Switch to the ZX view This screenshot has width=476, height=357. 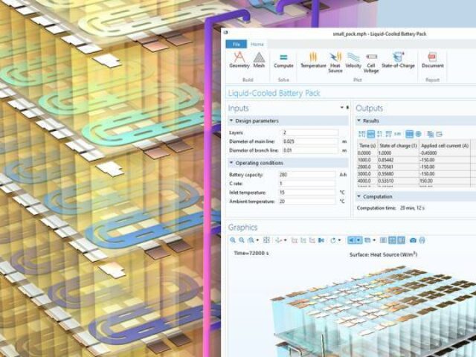point(312,240)
